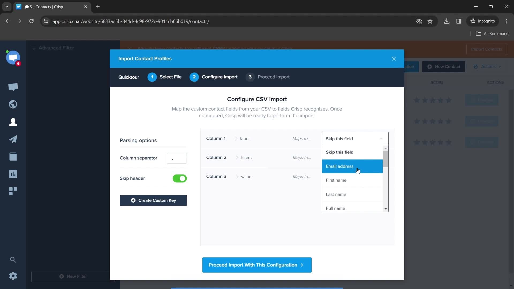Click Create Custom Key button
514x289 pixels.
tap(154, 201)
